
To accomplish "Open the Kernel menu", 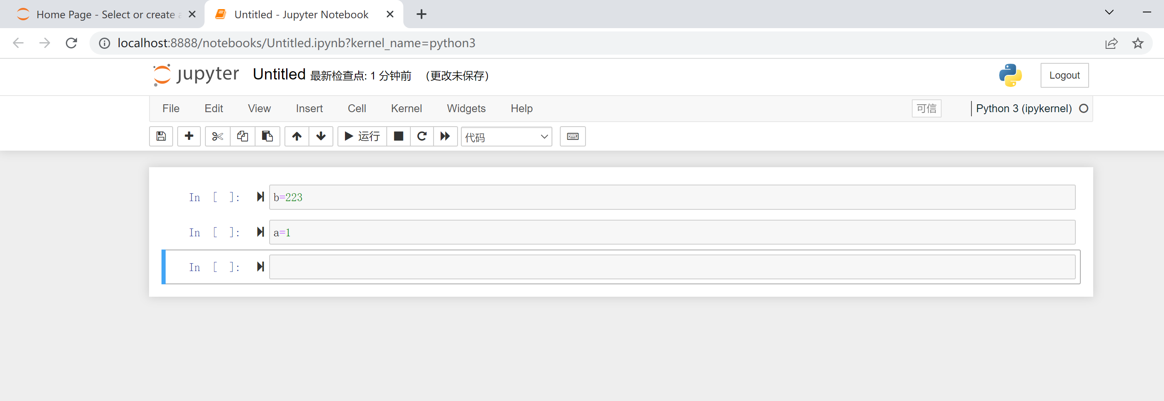I will coord(407,108).
